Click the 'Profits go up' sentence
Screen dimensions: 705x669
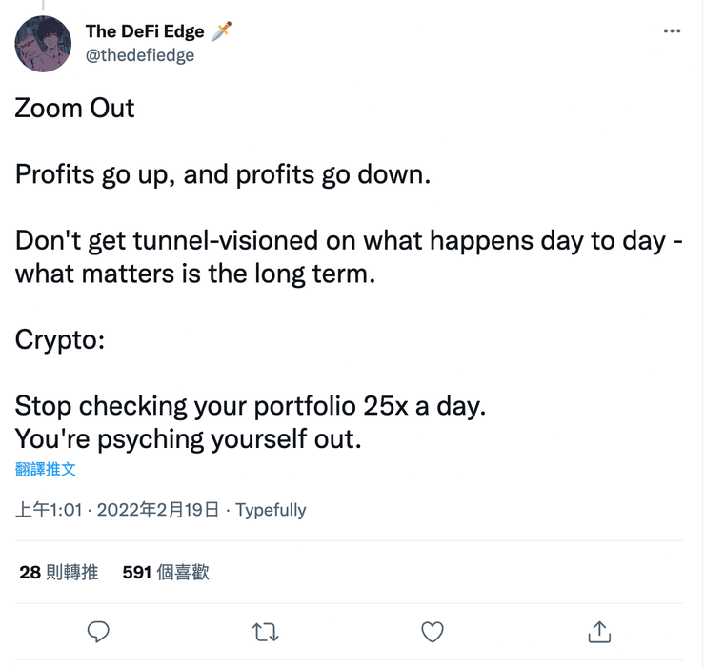[224, 174]
